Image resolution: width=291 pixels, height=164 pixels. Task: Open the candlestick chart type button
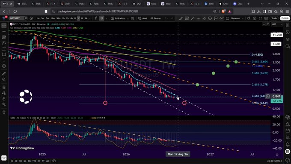pos(102,18)
